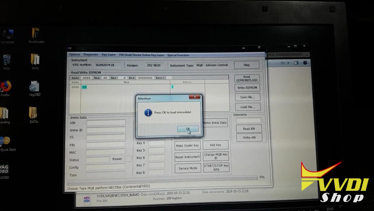Screen dimensions: 374x211
Task: Click the taskbar clock showing 22:19
Action: (330, 209)
